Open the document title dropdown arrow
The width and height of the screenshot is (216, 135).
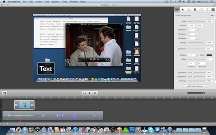coord(99,5)
